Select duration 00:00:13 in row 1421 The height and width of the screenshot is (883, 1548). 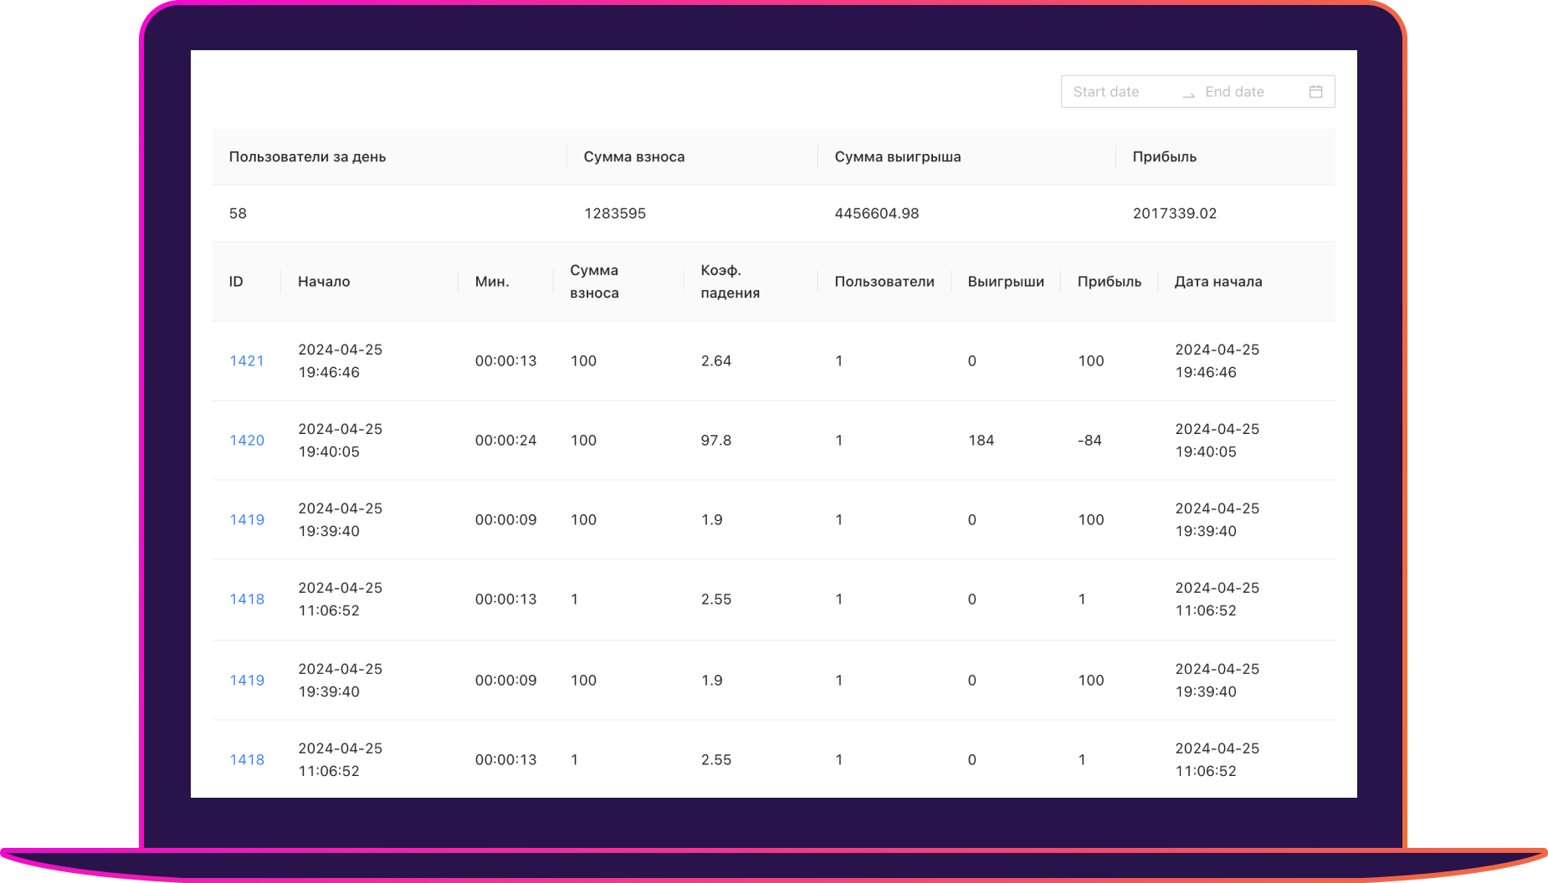506,361
